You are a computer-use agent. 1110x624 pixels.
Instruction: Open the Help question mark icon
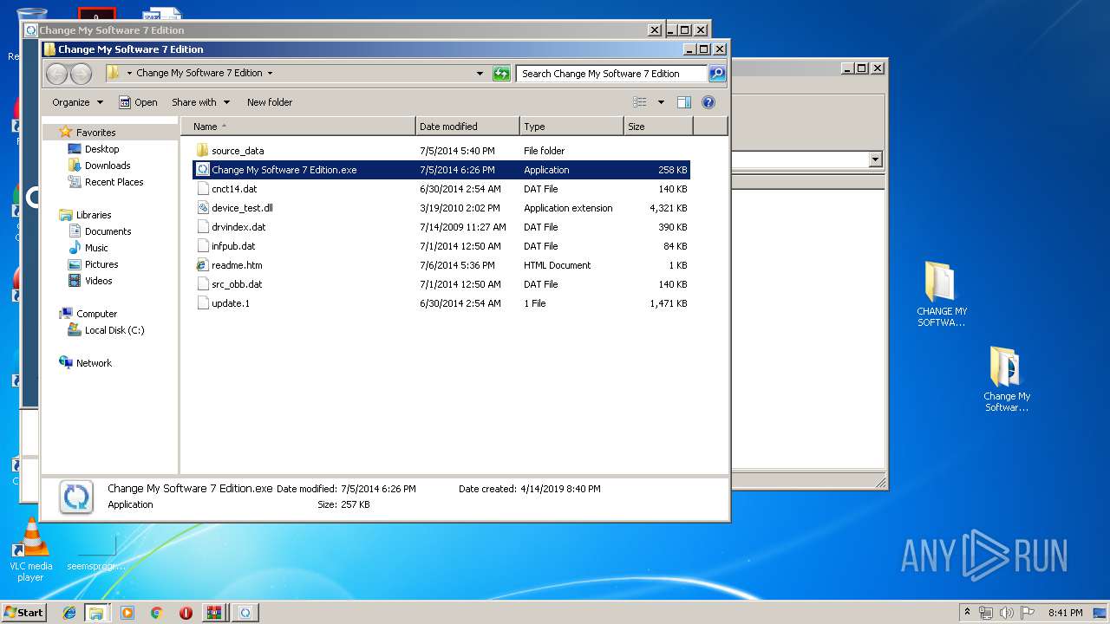coord(708,102)
